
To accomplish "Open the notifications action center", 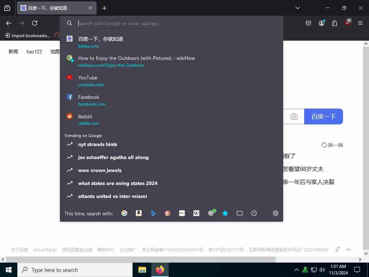I will (x=357, y=270).
